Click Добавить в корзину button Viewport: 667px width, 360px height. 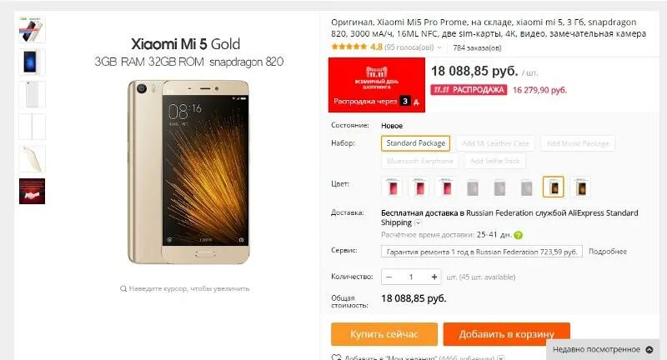507,334
